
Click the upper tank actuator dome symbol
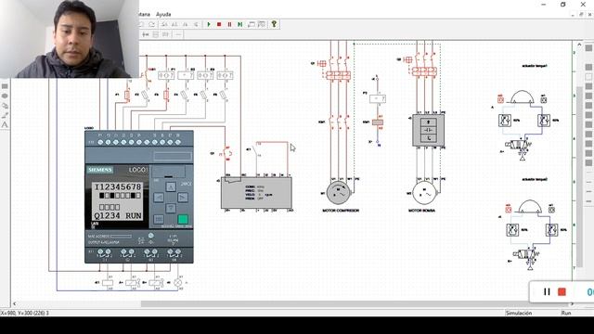coord(522,96)
